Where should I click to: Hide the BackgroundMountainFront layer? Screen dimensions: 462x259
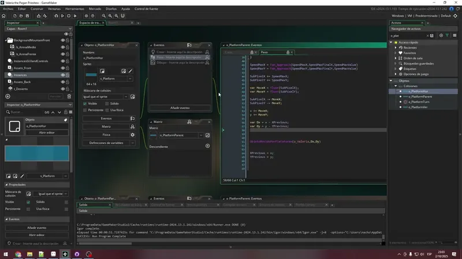pos(63,40)
